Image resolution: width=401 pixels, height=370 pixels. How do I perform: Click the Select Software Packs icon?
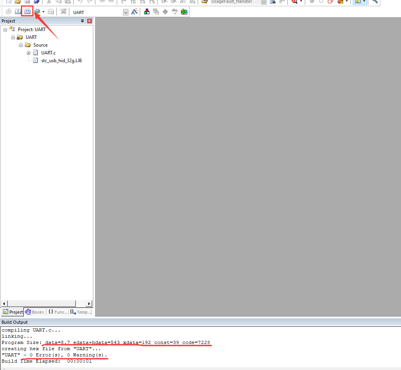pyautogui.click(x=175, y=12)
